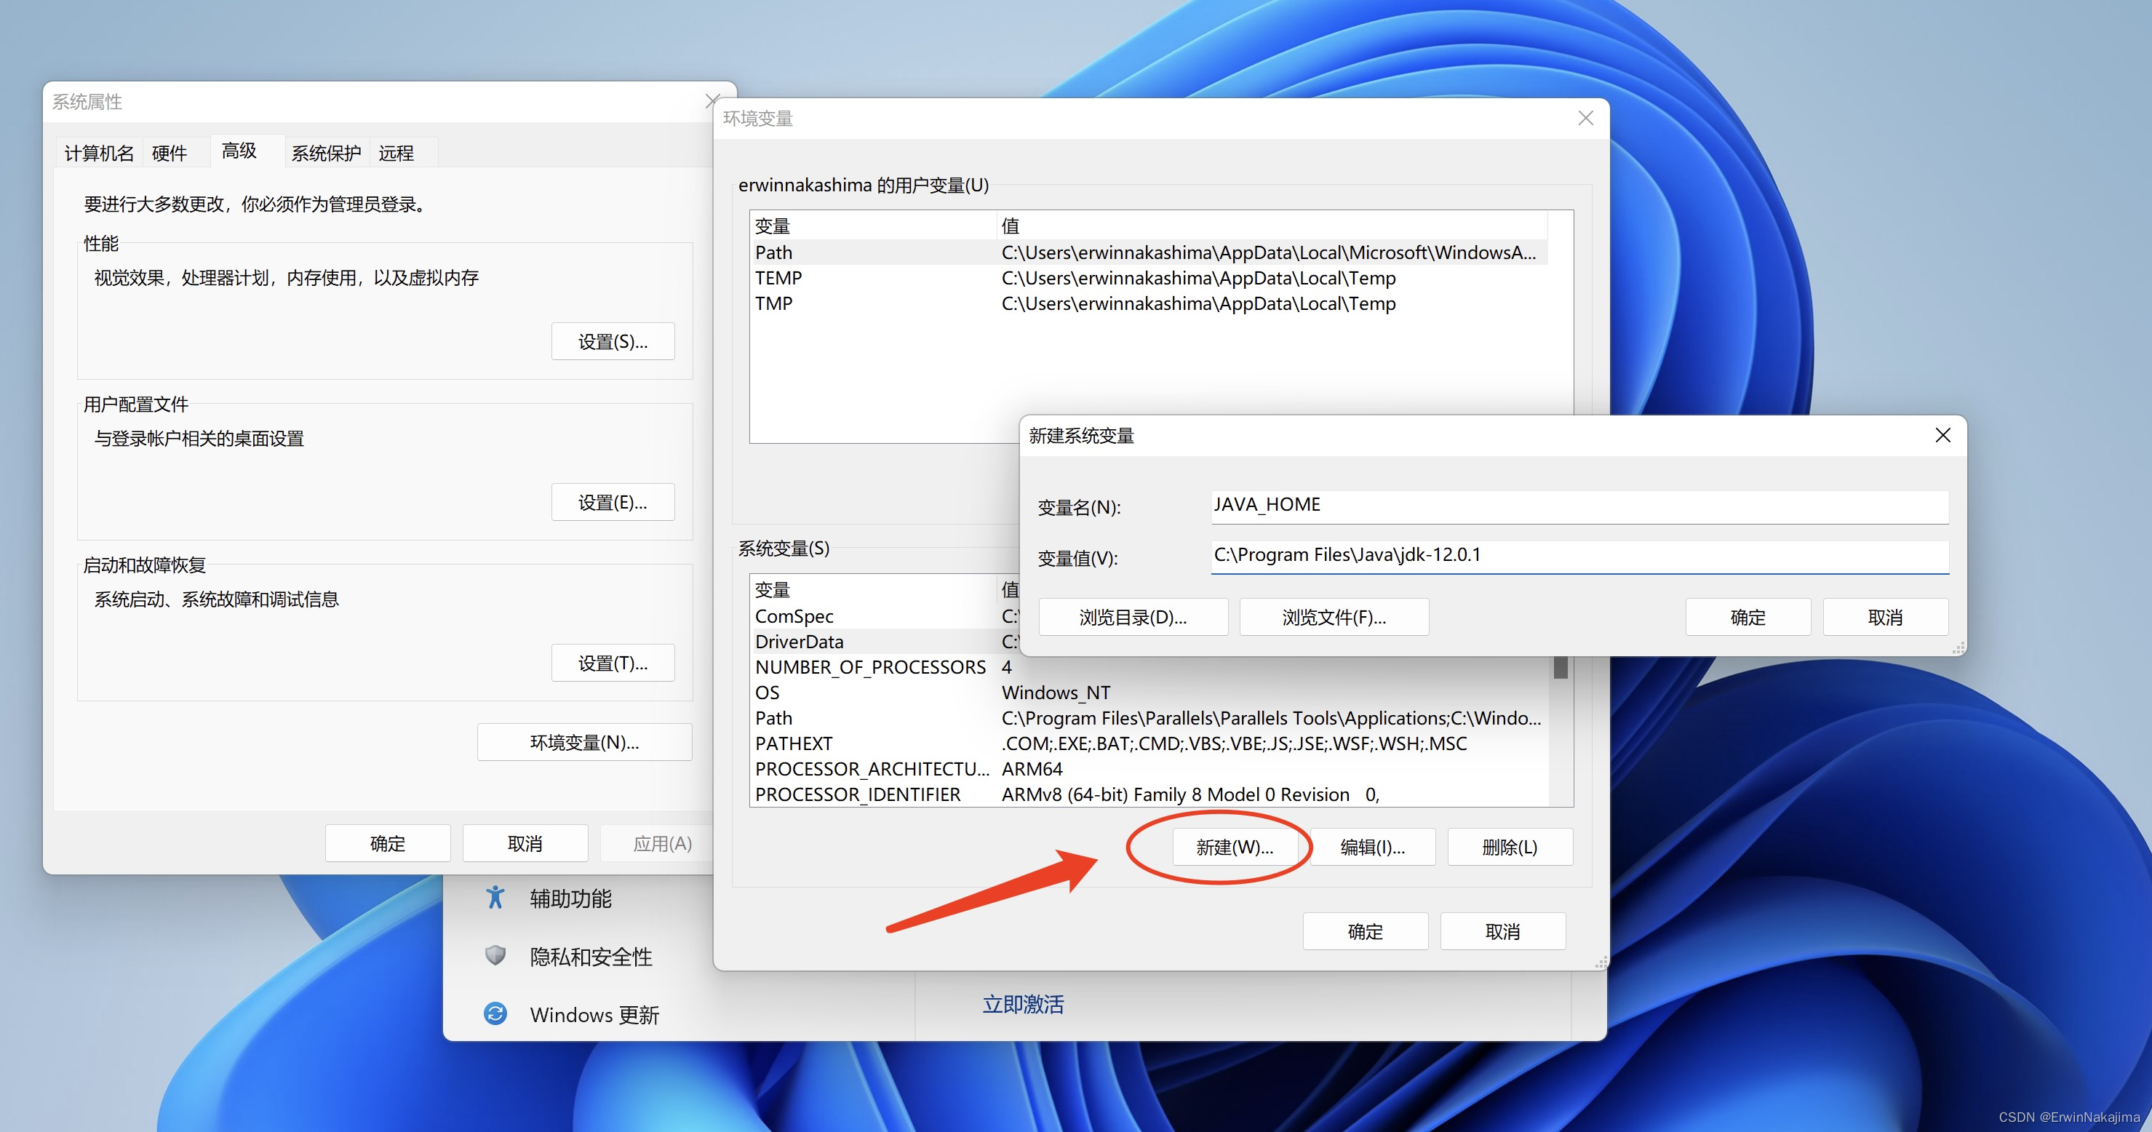The height and width of the screenshot is (1132, 2152).
Task: Click the 变量名 input field
Action: (x=1579, y=506)
